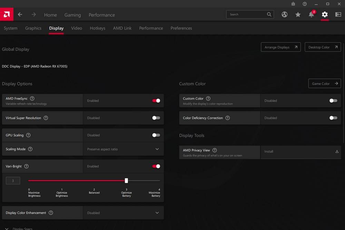Click the bug report icon
Viewport: 345px width, 230px height.
point(293,4)
